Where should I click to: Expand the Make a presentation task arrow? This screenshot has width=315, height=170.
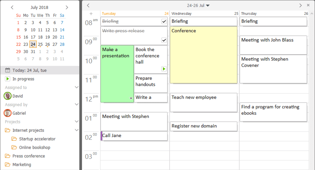(131, 98)
